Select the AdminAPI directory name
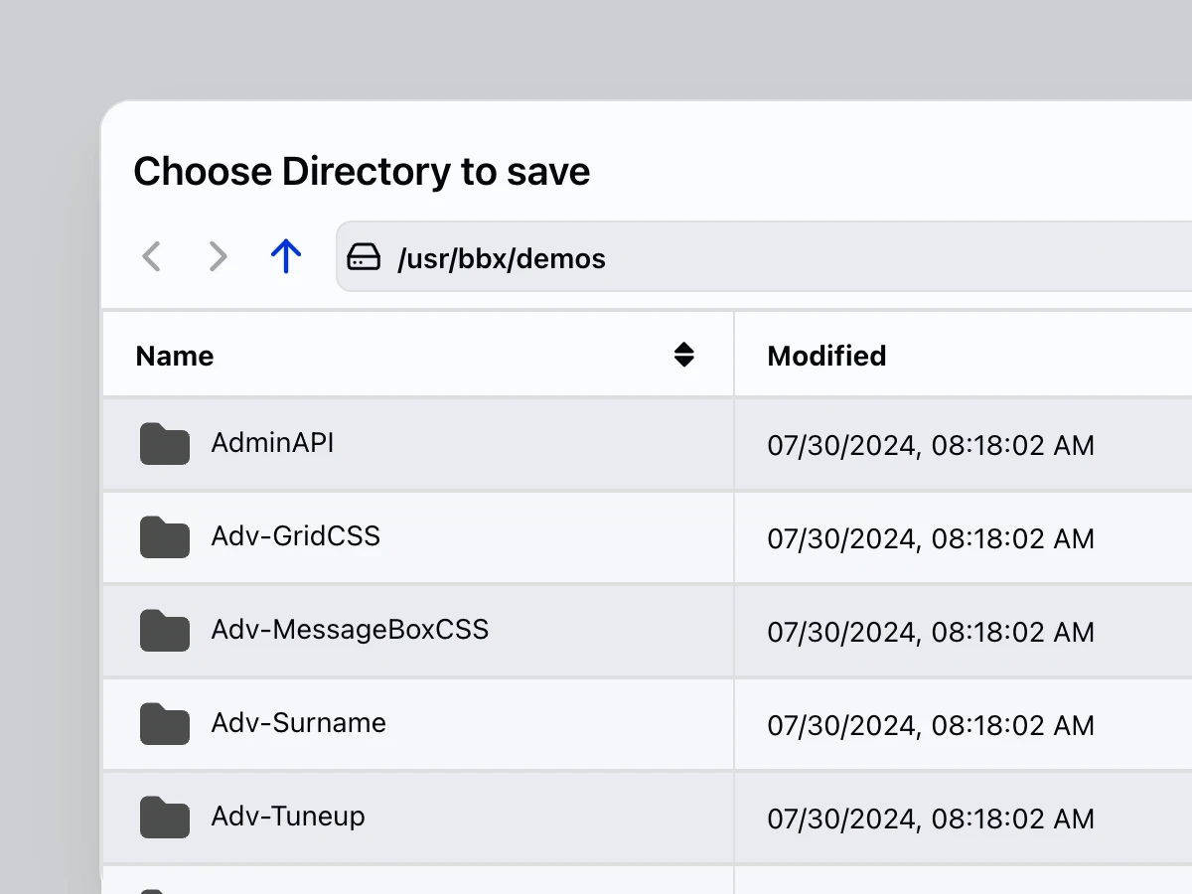Viewport: 1192px width, 894px height. [x=272, y=443]
